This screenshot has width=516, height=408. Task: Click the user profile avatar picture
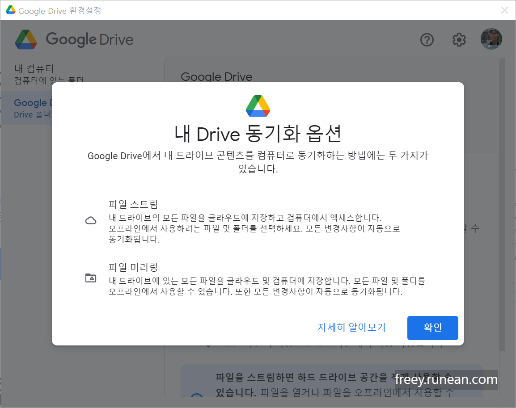(x=491, y=39)
